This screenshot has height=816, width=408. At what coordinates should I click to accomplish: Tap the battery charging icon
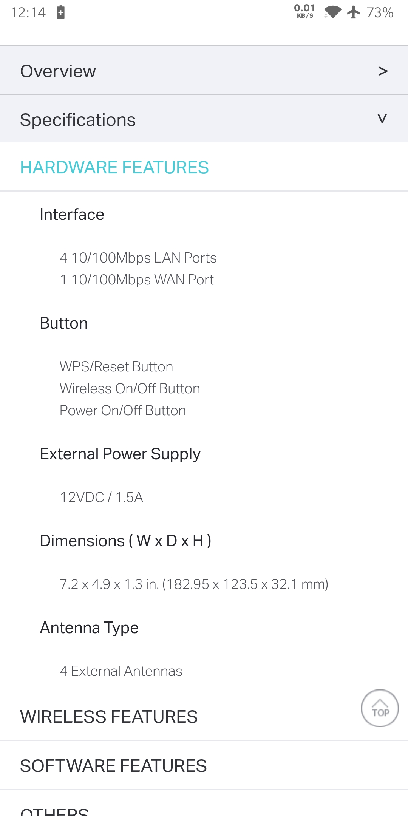61,12
